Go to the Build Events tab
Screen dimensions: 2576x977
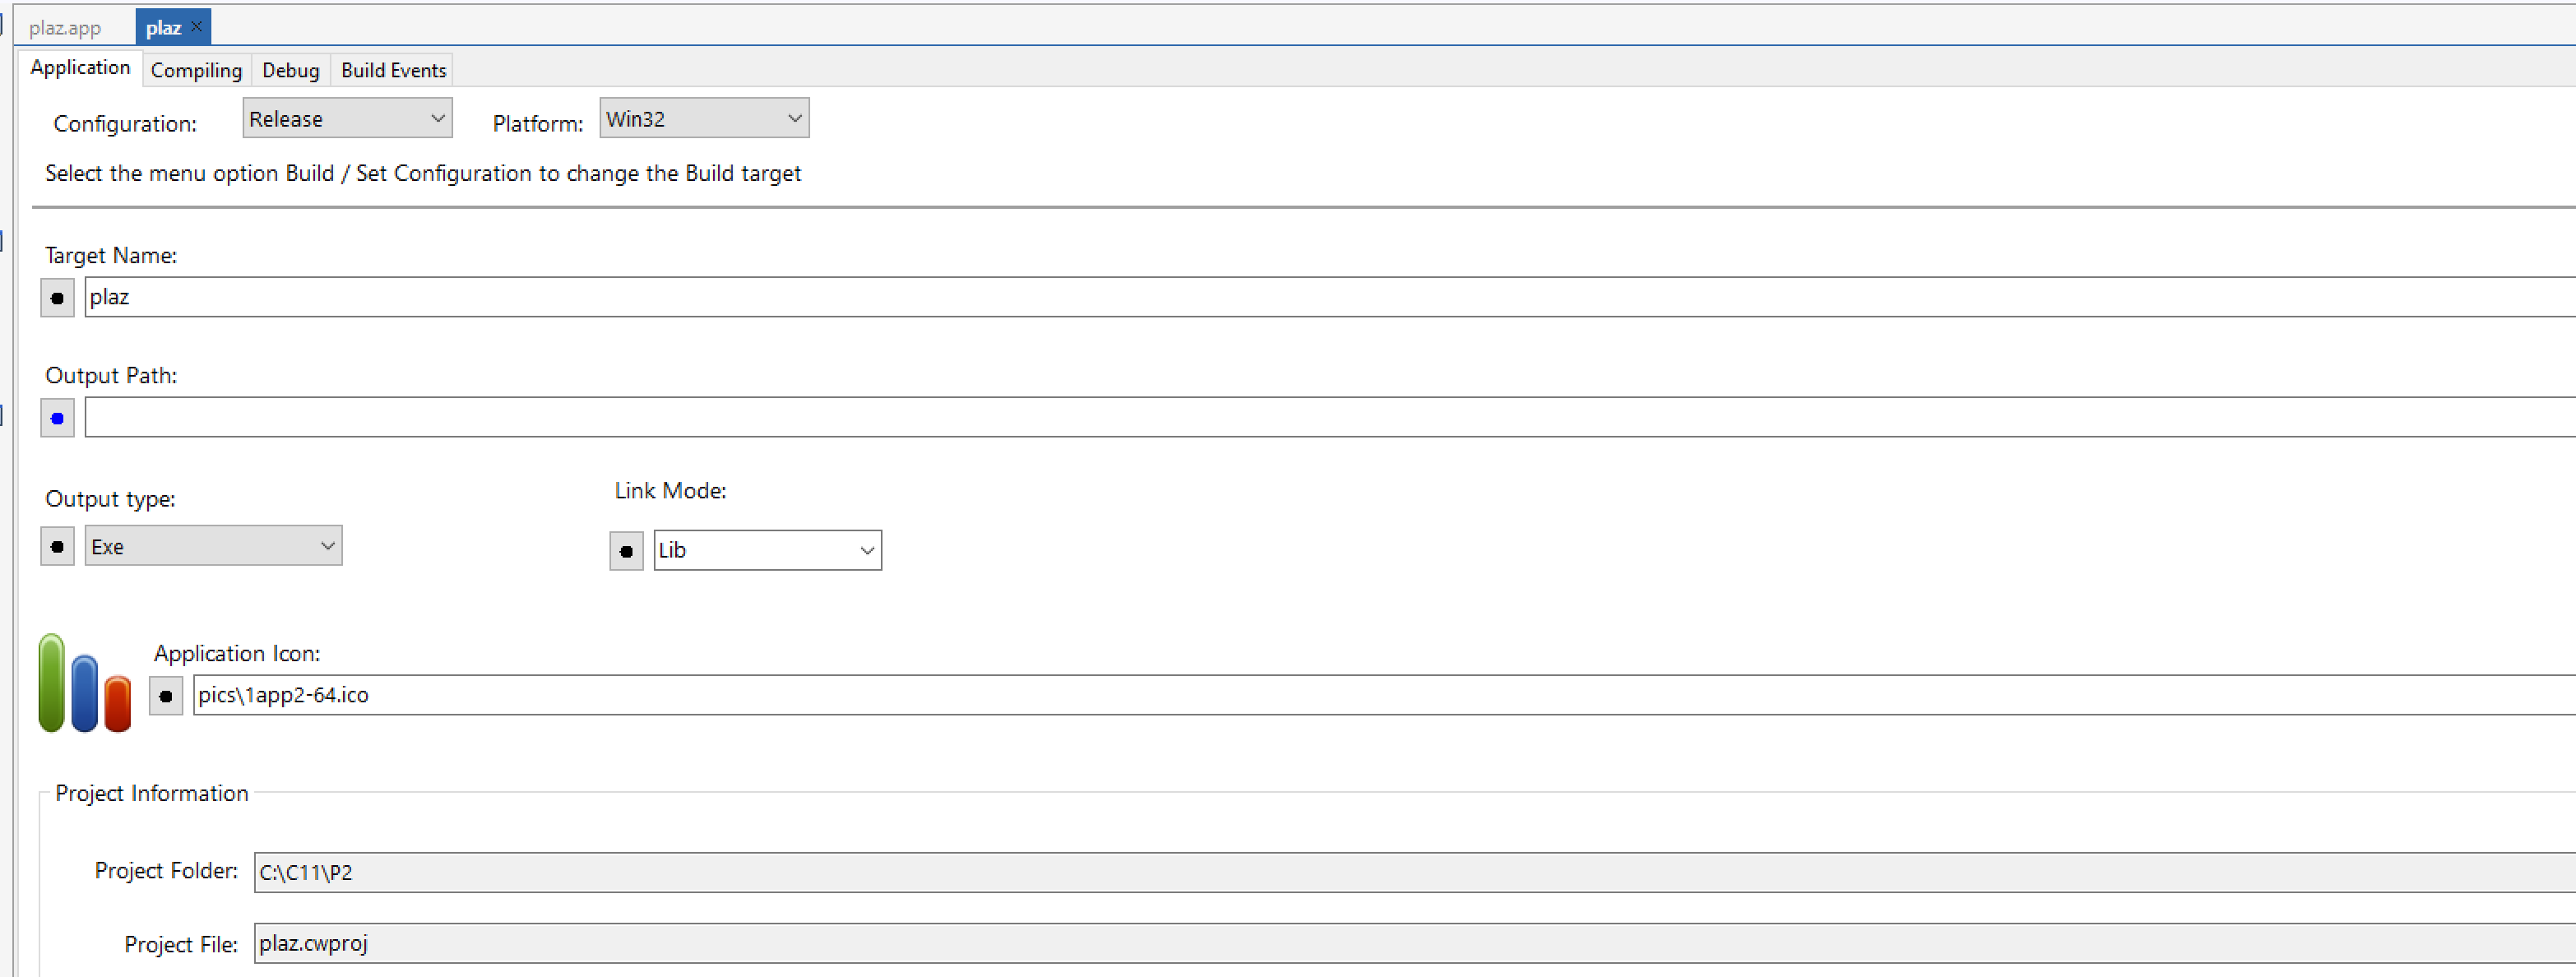click(393, 70)
